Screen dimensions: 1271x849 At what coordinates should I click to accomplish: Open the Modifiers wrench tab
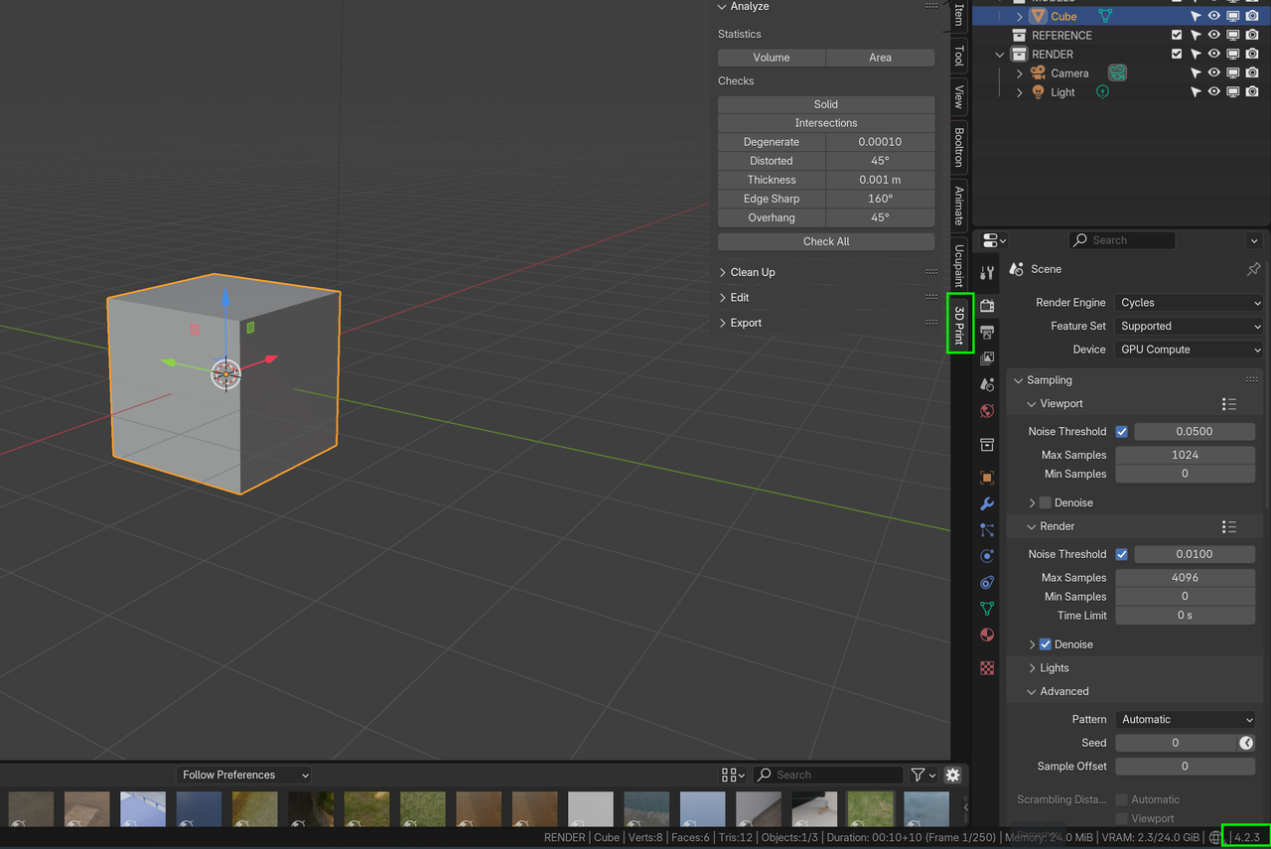(x=987, y=504)
